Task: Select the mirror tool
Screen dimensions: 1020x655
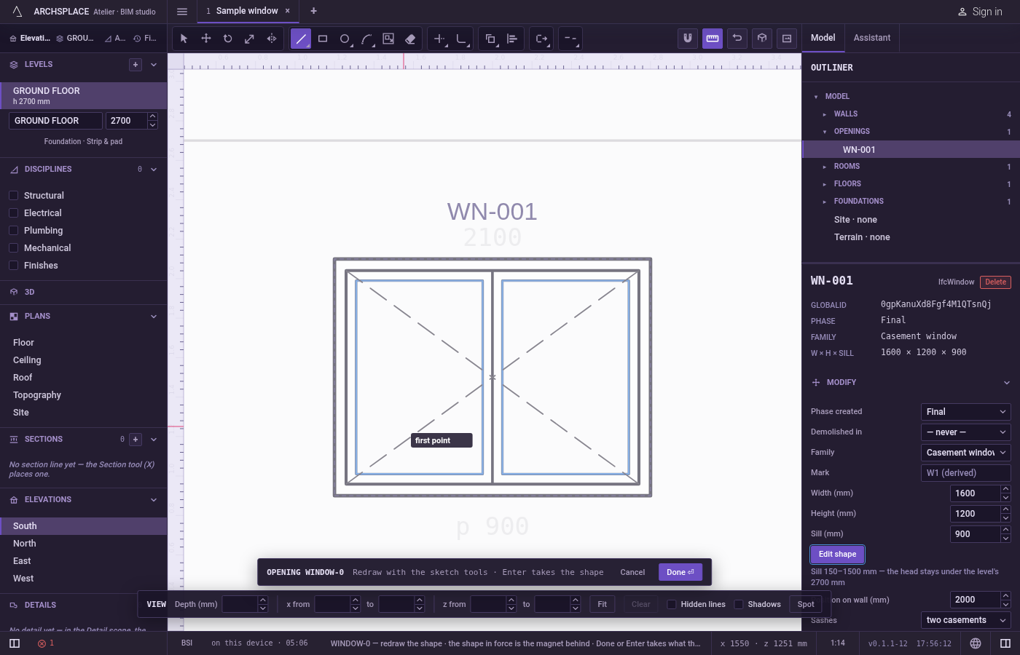Action: (272, 39)
